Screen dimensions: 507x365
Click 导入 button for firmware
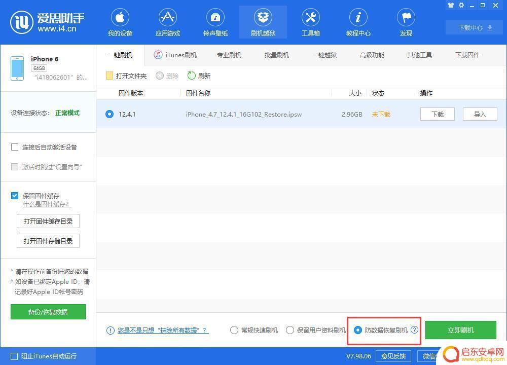point(480,114)
